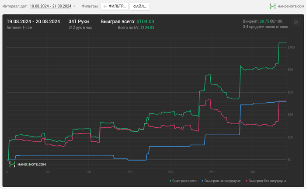Click the 341 Руки hands count
The width and height of the screenshot is (306, 189).
79,21
